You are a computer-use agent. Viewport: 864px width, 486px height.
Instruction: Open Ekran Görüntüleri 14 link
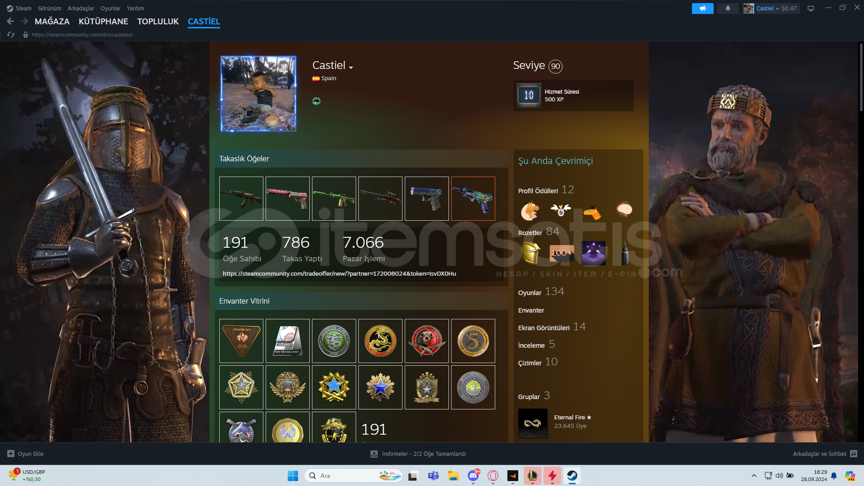point(552,327)
